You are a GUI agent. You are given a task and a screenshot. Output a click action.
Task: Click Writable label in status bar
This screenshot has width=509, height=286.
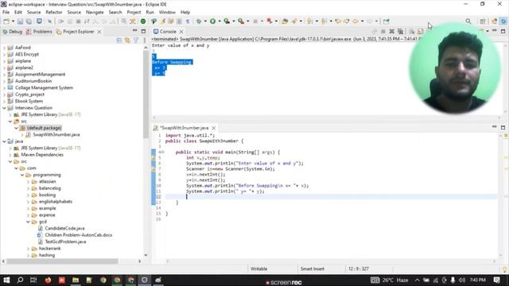point(258,269)
